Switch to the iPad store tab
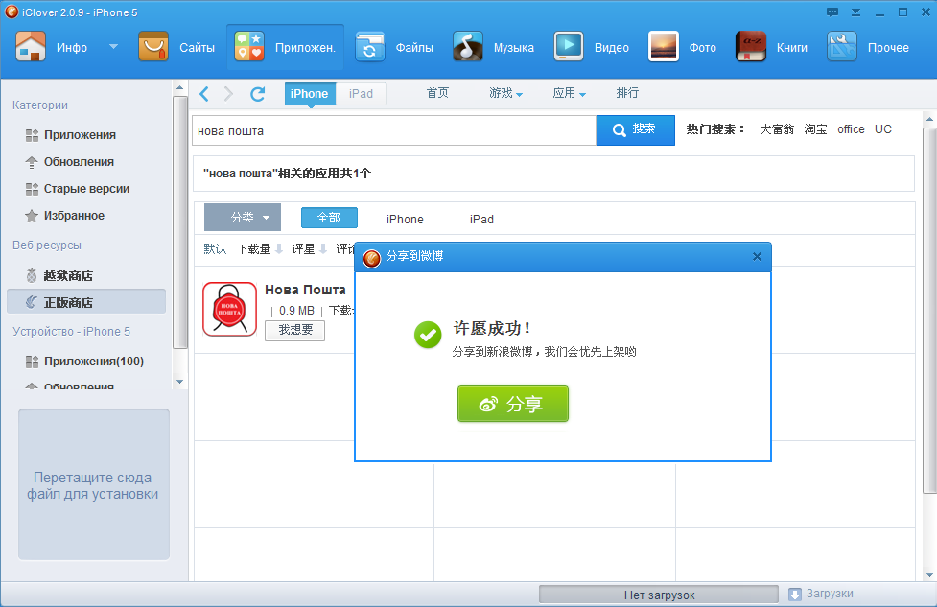The image size is (937, 607). point(361,94)
